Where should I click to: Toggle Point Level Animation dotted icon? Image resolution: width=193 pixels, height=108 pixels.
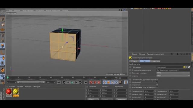pyautogui.click(x=120, y=82)
